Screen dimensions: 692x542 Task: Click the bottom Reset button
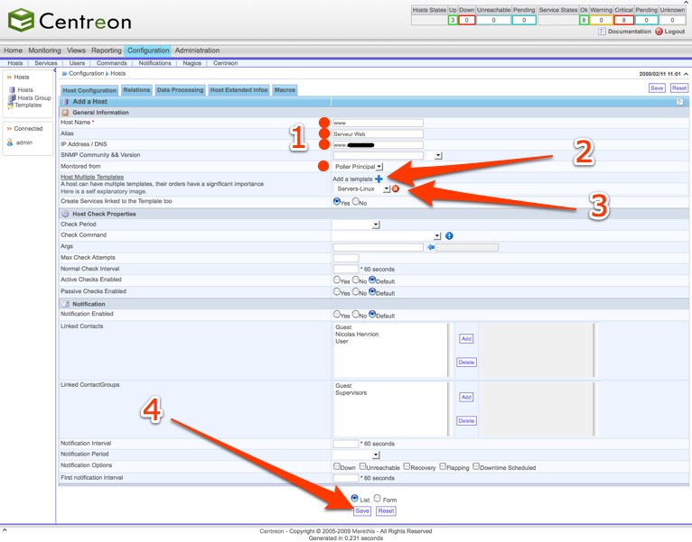tap(386, 511)
